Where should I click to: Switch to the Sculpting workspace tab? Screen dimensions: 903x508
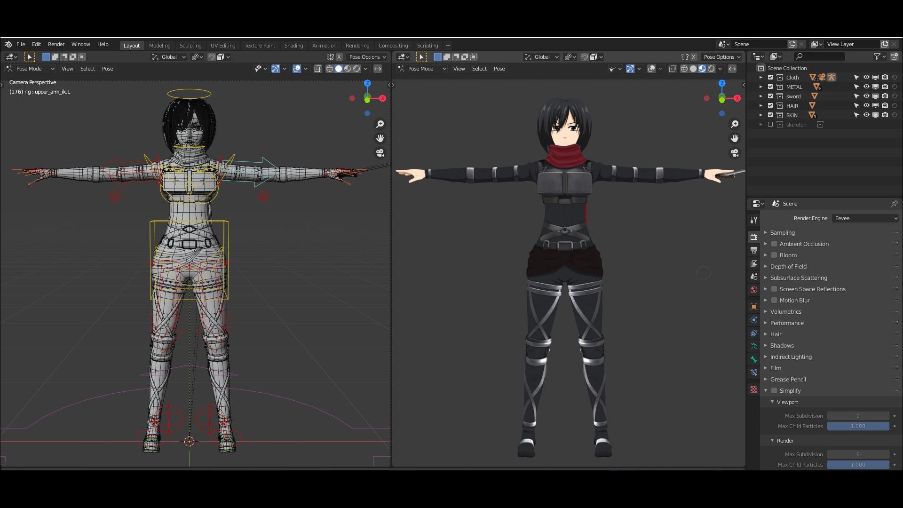pyautogui.click(x=190, y=46)
